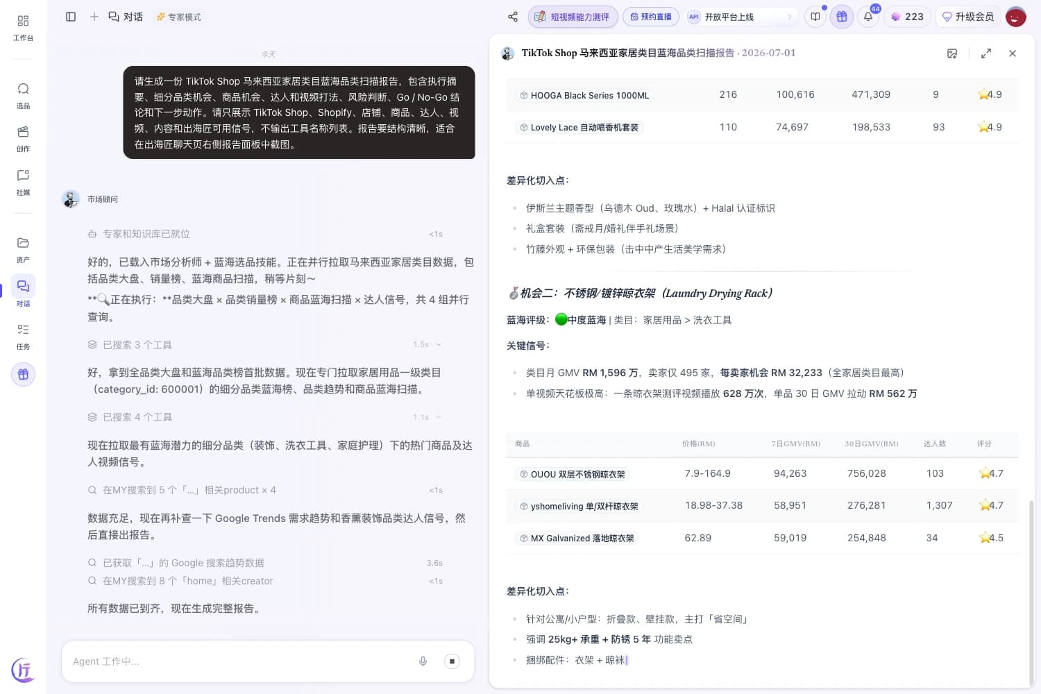Image resolution: width=1041 pixels, height=694 pixels.
Task: Click the gift icon in left sidebar
Action: (x=23, y=374)
